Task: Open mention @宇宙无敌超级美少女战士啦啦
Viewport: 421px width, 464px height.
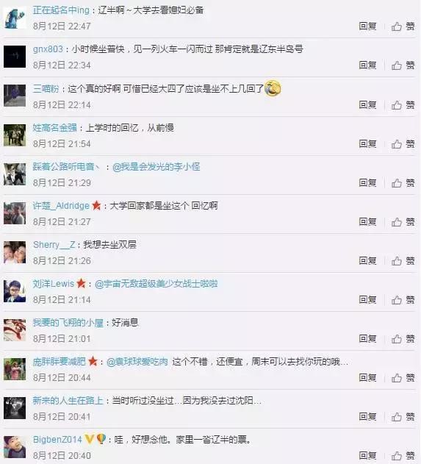Action: pyautogui.click(x=156, y=284)
